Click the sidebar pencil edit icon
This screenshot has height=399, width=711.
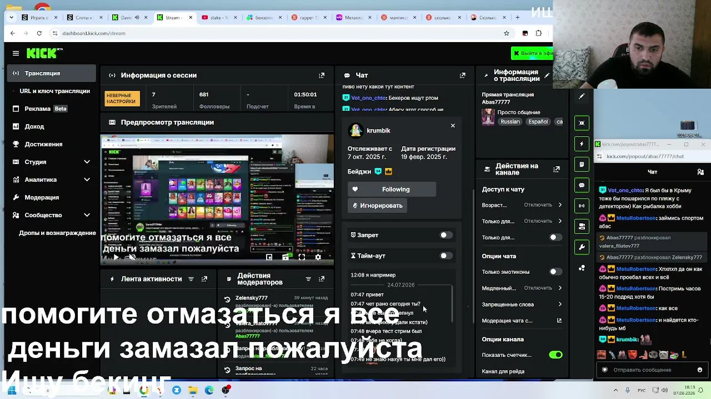pos(582,96)
